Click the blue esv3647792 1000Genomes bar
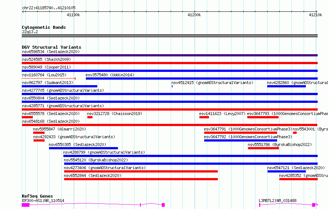 coord(241,140)
